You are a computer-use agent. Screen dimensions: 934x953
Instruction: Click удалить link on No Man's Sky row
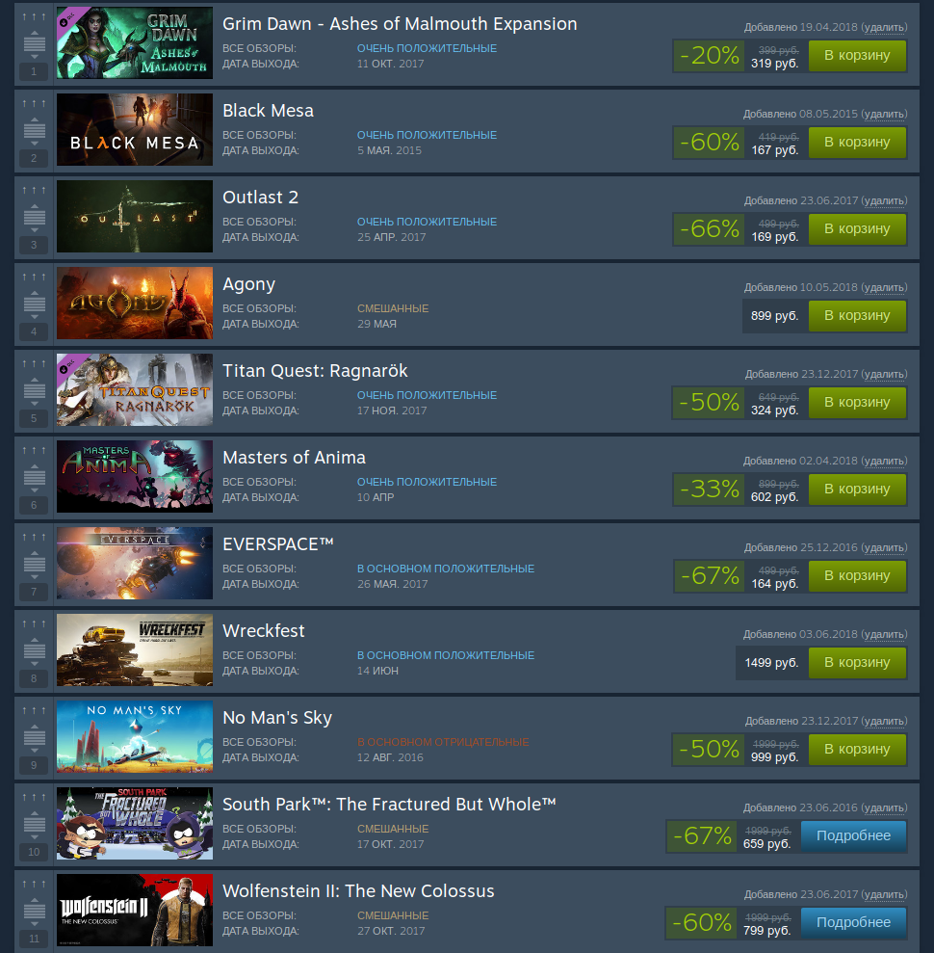pyautogui.click(x=884, y=721)
